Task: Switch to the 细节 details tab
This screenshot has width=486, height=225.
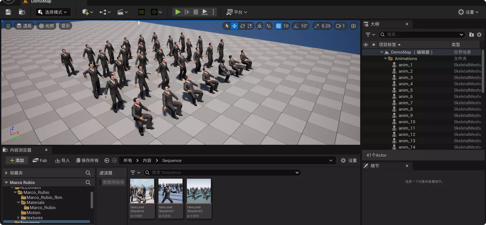Action: click(375, 166)
